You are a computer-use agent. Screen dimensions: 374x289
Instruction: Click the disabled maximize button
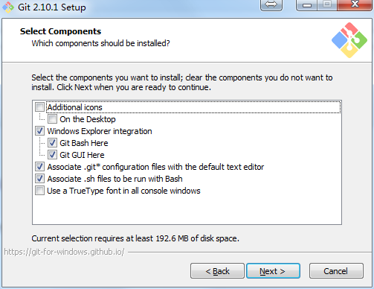tap(327, 5)
